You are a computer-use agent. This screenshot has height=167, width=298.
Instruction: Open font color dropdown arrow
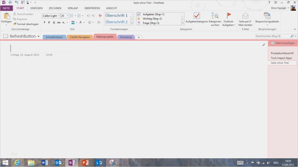click(x=84, y=22)
